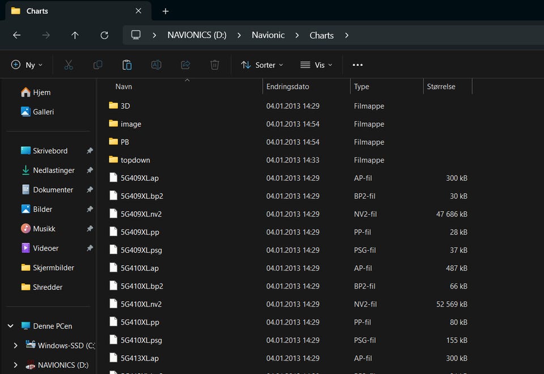Open the three-dots more options menu
This screenshot has height=374, width=544.
tap(358, 65)
